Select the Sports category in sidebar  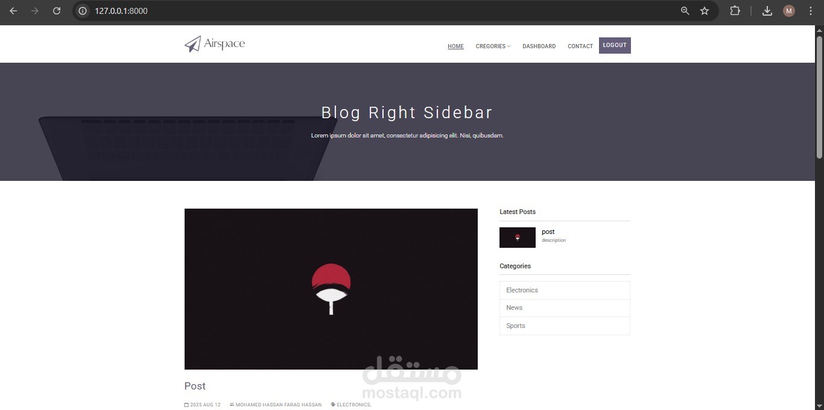[565, 326]
